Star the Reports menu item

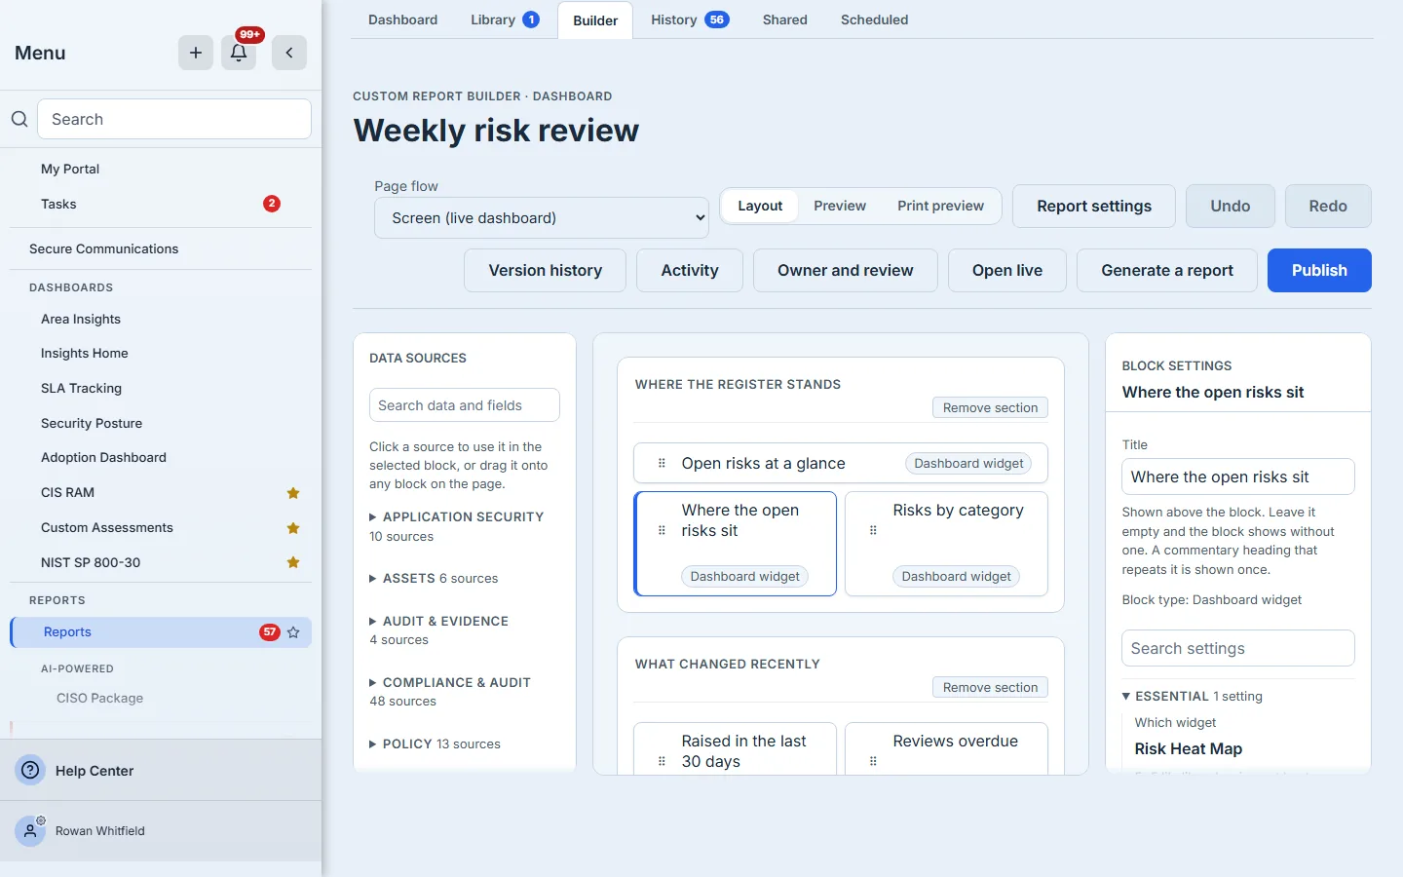point(293,632)
